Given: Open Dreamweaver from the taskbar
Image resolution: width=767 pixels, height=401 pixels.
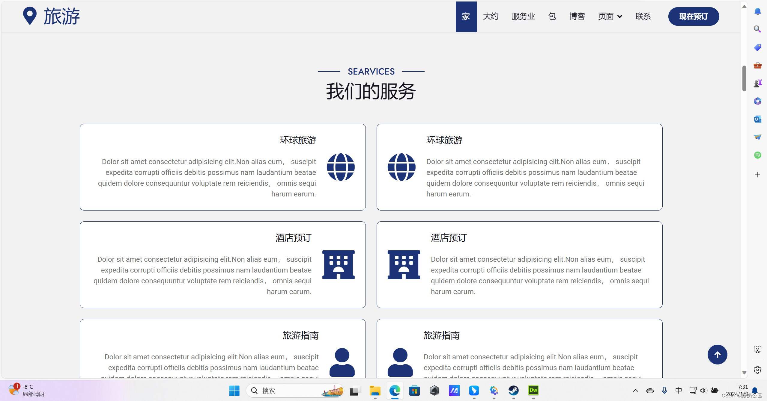Looking at the screenshot, I should point(533,390).
